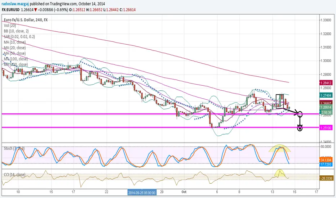Click the 1.28412 price tag on the axis
The width and height of the screenshot is (336, 198).
326,83
